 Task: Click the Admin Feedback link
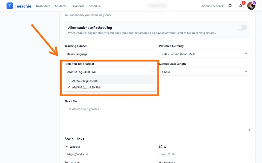(x=213, y=6)
